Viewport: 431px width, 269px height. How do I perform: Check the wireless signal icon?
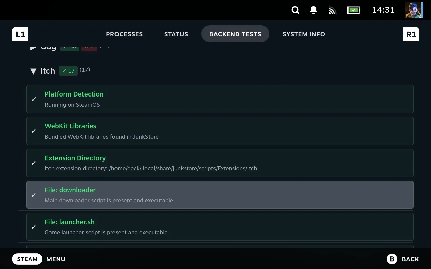[332, 10]
